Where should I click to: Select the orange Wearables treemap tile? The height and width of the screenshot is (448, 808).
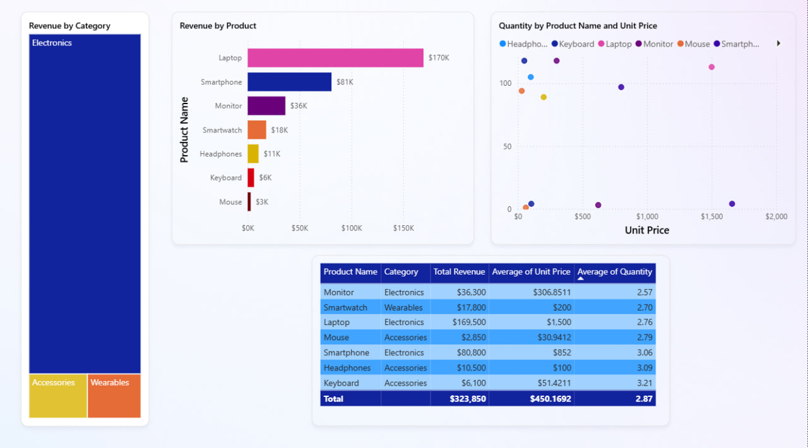point(114,396)
